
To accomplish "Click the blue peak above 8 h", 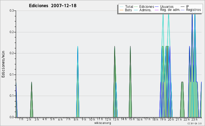I will [x=78, y=81].
